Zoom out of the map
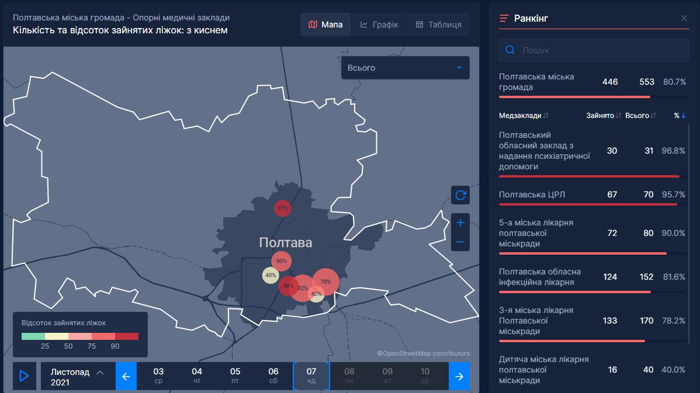Image resolution: width=700 pixels, height=393 pixels. pos(460,241)
